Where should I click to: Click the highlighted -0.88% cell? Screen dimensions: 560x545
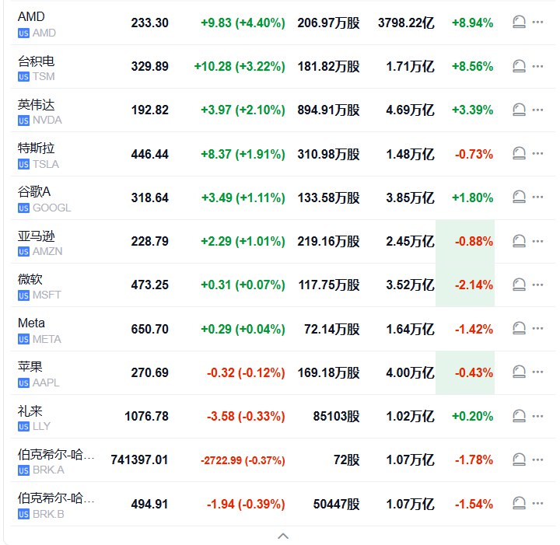tap(465, 241)
